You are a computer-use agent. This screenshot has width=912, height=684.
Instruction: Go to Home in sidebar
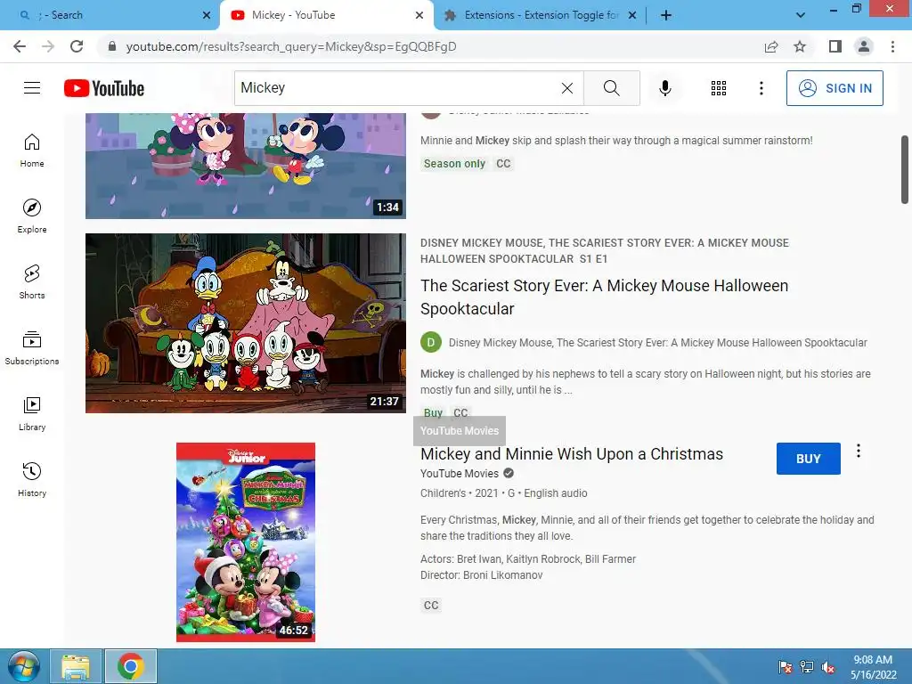click(32, 151)
